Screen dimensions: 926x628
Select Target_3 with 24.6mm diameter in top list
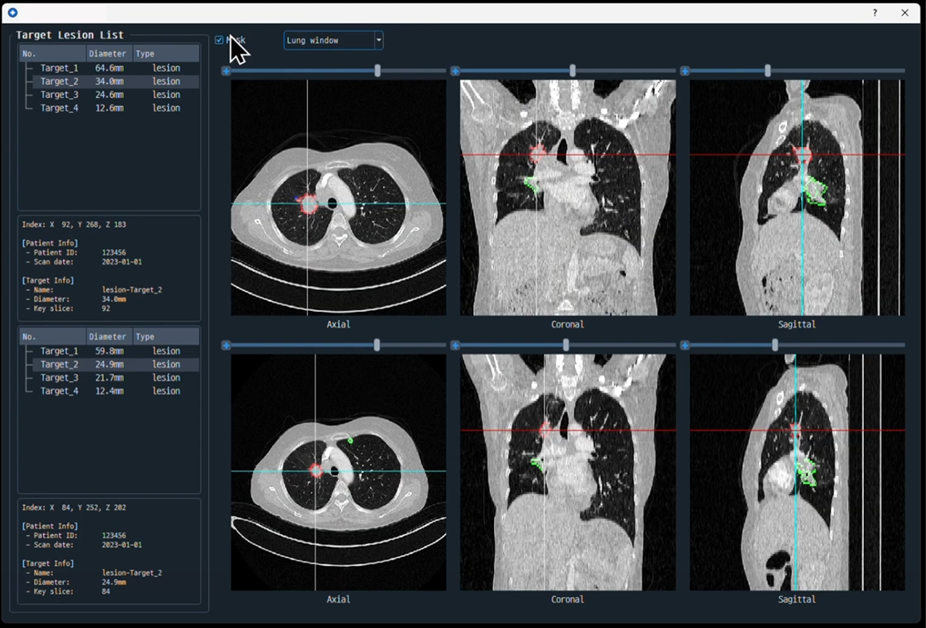[60, 95]
